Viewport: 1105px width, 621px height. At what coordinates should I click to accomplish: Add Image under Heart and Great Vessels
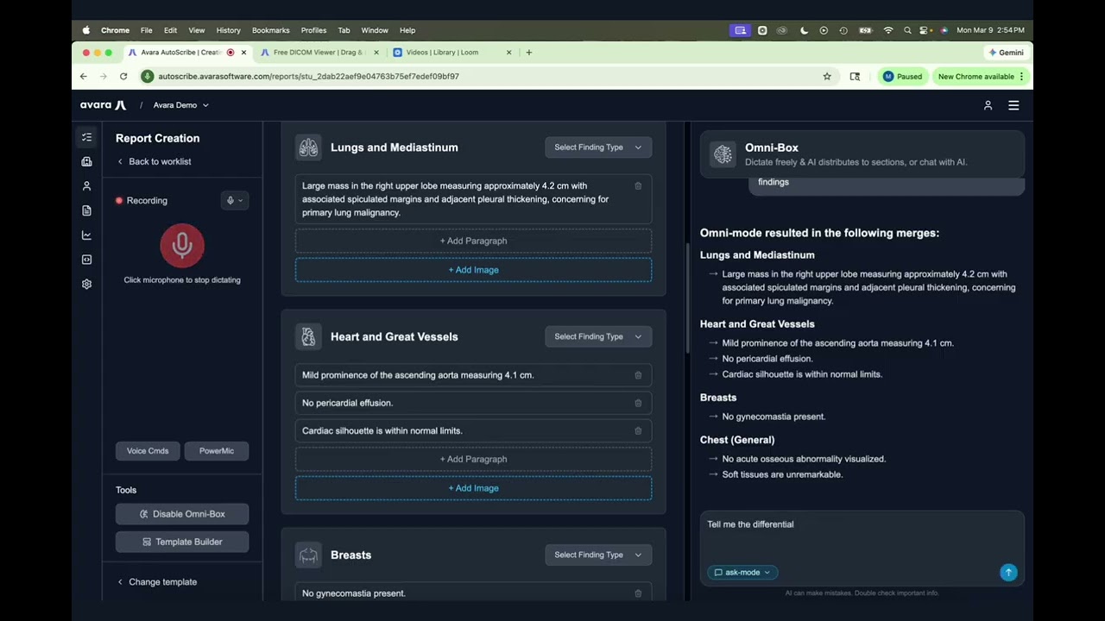click(x=473, y=488)
